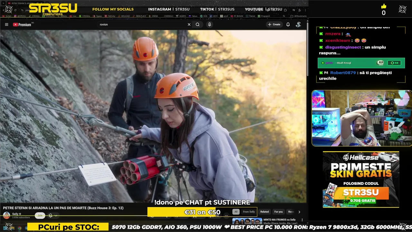Select the All filter chip
Viewport: 412px width, 232px height.
click(236, 212)
